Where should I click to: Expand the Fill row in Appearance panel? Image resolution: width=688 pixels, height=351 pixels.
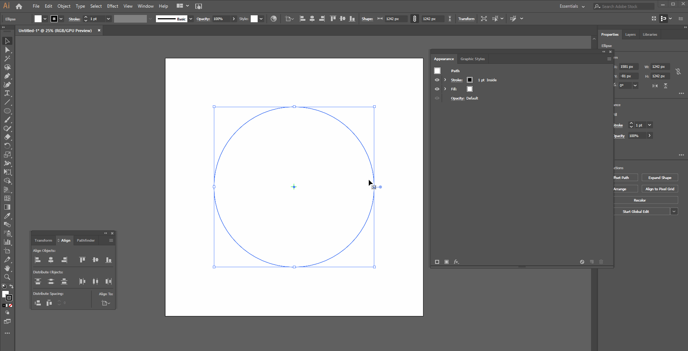pyautogui.click(x=445, y=89)
